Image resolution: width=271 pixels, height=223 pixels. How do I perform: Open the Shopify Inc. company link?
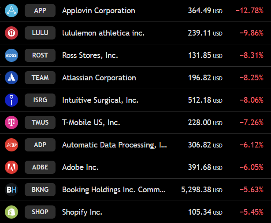(82, 212)
